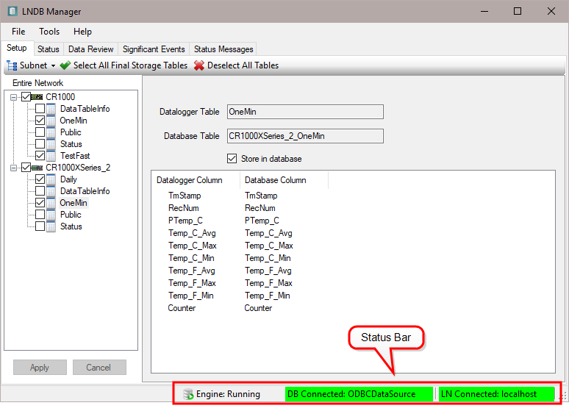Toggle the CR1000XSeries_2 Status table checkbox

pos(40,226)
